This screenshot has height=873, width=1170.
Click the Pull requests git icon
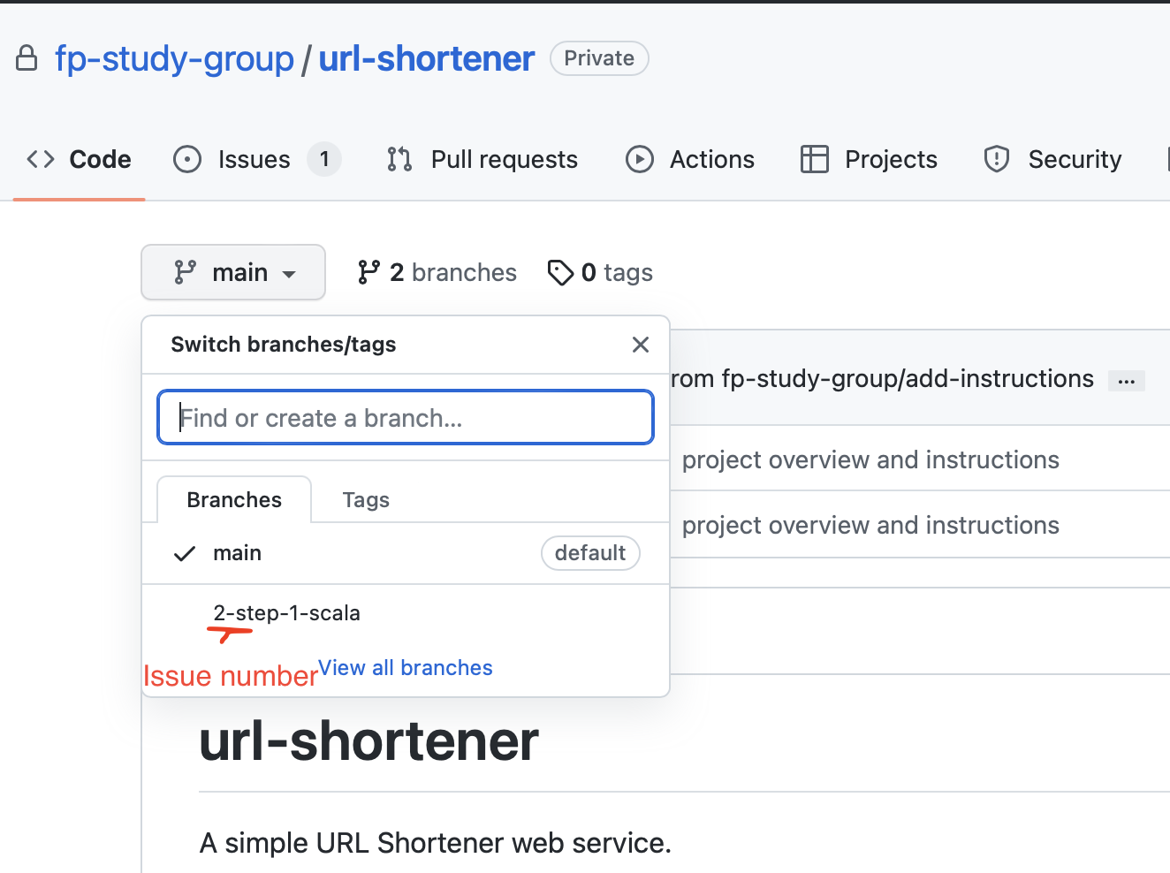point(399,159)
